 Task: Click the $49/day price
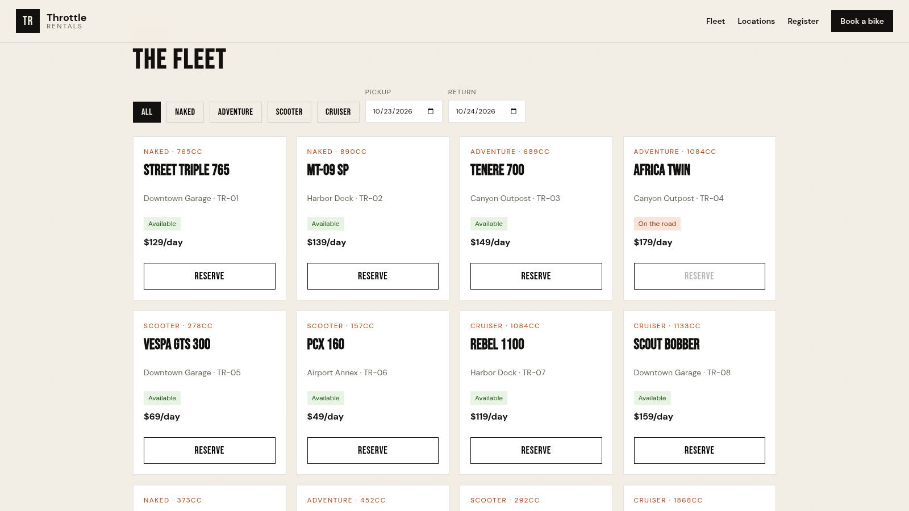click(325, 417)
